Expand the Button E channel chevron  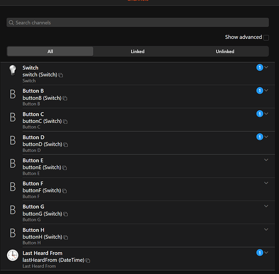pos(266,160)
